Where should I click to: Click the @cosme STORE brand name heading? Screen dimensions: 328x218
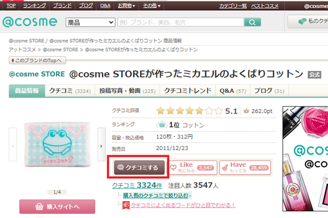coord(37,74)
